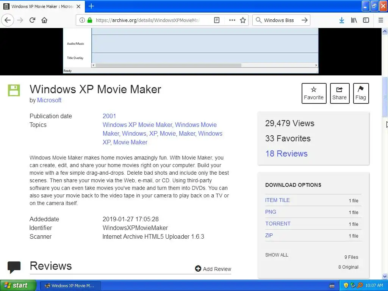Download the ZIP file
The image size is (388, 291).
(x=269, y=235)
